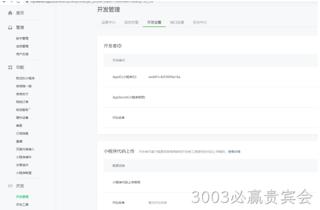This screenshot has height=210, width=320.
Task: Open 用户反馈 in the sidebar
Action: (x=22, y=55)
